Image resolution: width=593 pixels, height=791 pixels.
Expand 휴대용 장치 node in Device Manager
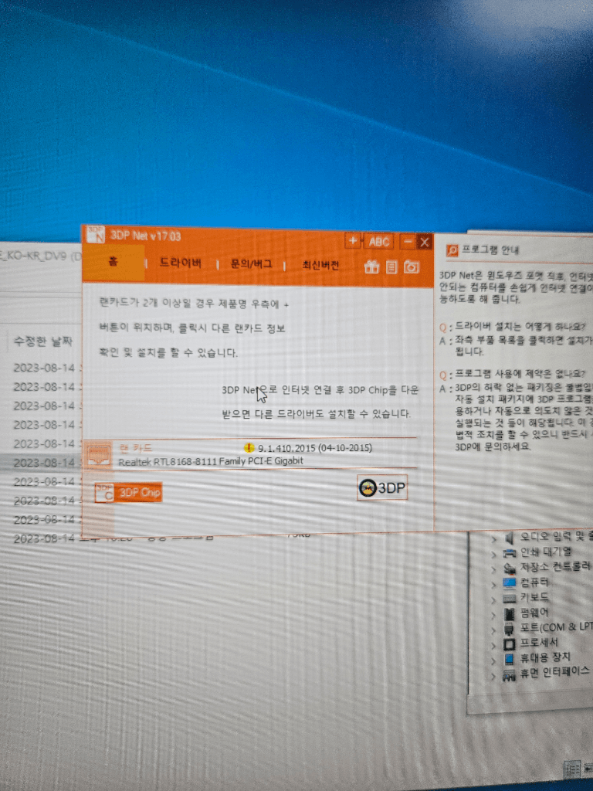pos(493,660)
